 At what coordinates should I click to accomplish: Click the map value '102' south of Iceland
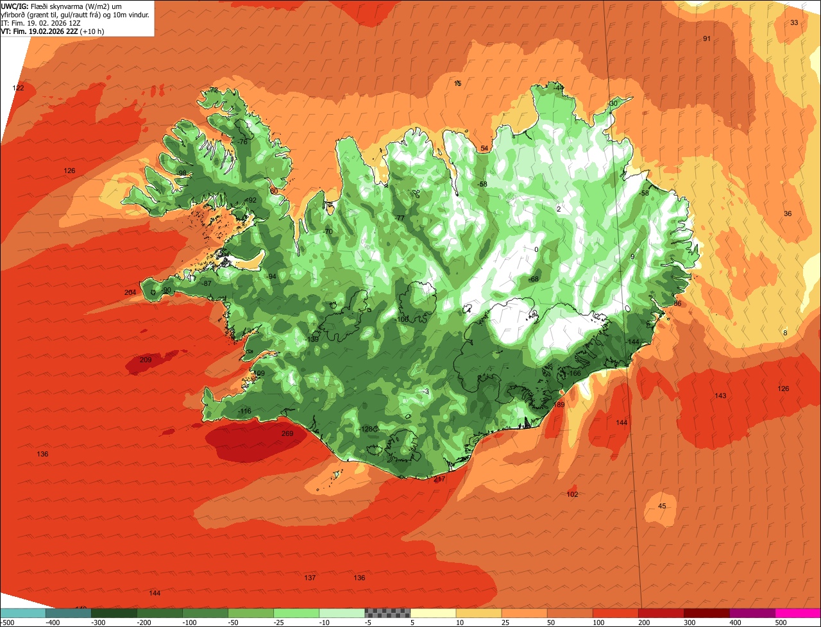click(572, 494)
